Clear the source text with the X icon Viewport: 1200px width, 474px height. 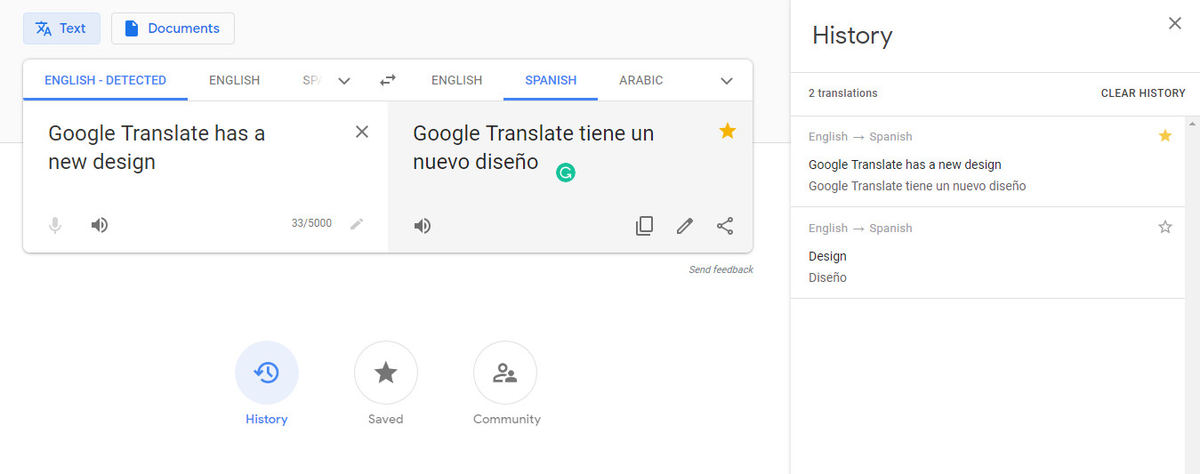tap(362, 132)
